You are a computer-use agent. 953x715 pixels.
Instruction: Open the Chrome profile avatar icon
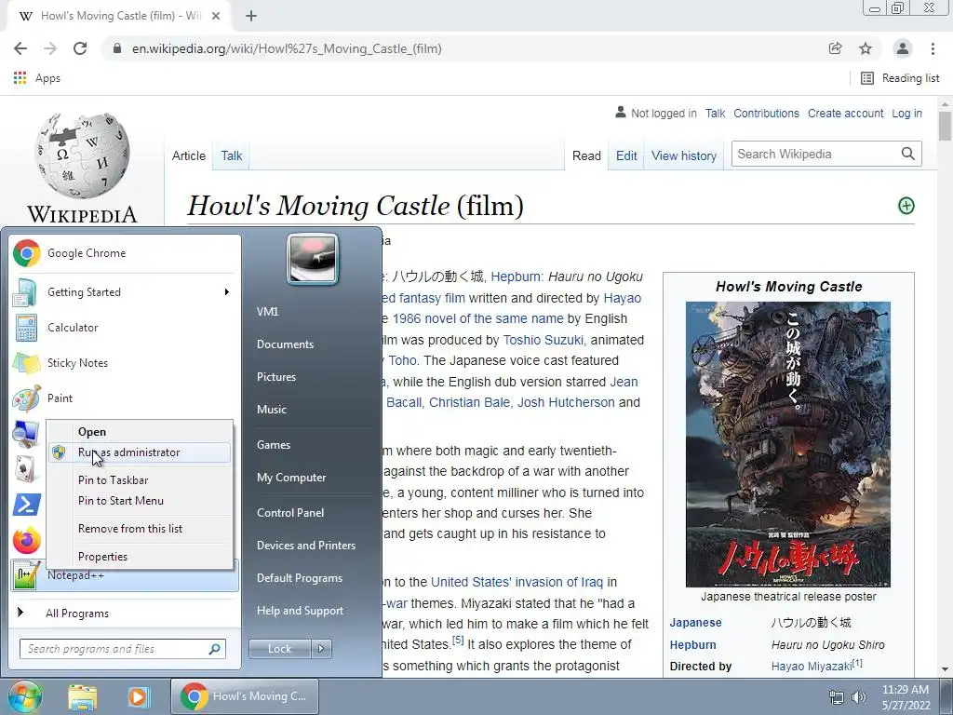903,48
